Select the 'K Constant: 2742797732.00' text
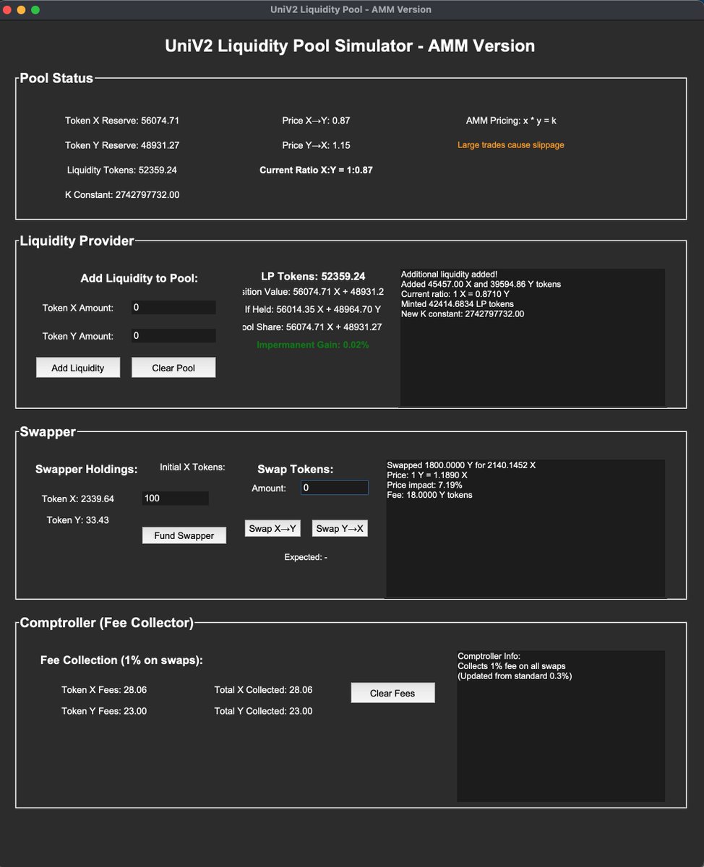704x867 pixels. click(x=122, y=195)
